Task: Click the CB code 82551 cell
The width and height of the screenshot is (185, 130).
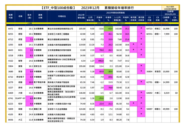Action: 149,34
